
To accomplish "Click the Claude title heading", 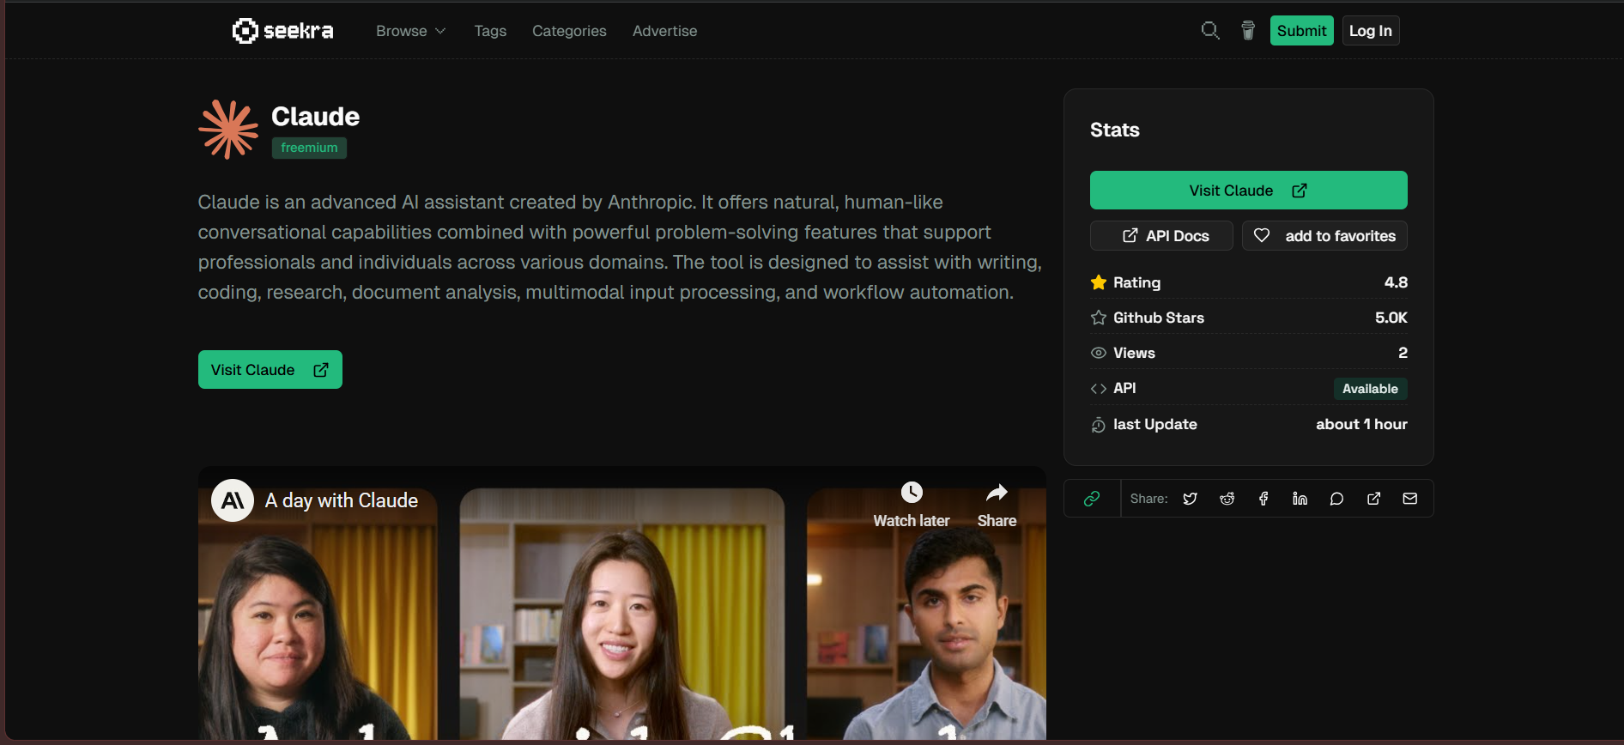I will coord(315,117).
